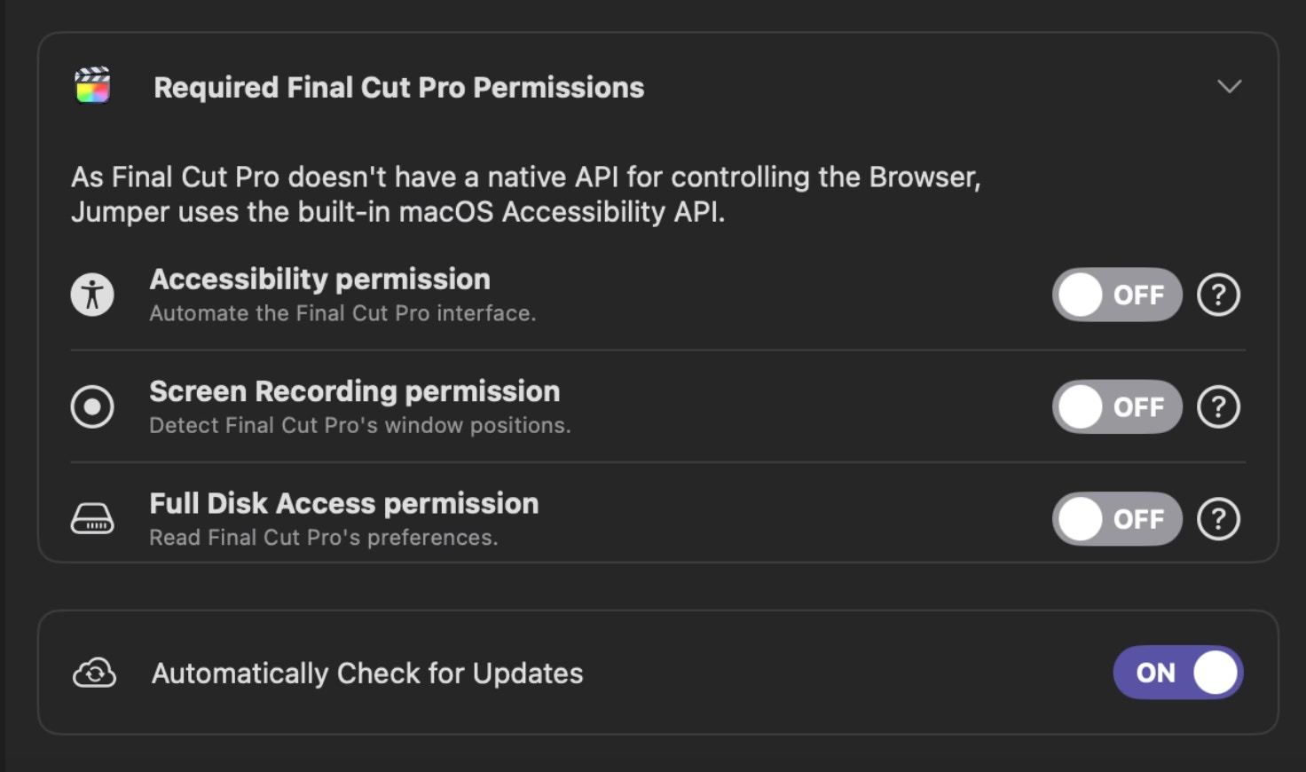The width and height of the screenshot is (1306, 772).
Task: Enable the Accessibility permission toggle
Action: [x=1117, y=295]
